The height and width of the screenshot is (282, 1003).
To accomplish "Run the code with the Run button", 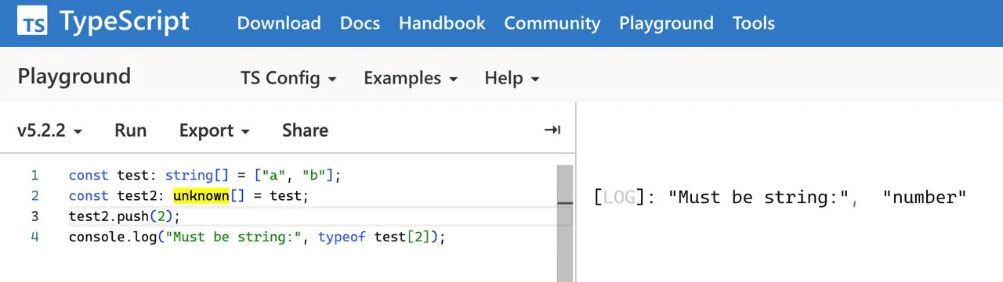I will pos(130,130).
